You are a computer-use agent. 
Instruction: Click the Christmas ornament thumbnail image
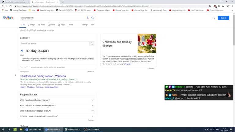(x=147, y=43)
